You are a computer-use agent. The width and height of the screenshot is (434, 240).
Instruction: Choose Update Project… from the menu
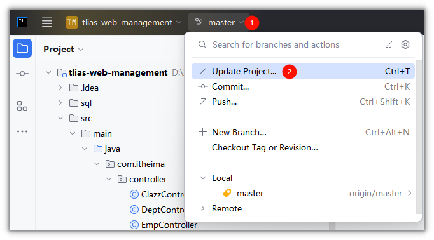tap(303, 71)
